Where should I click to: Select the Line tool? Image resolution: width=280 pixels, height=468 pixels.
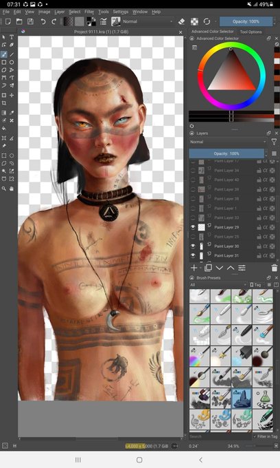pos(12,54)
